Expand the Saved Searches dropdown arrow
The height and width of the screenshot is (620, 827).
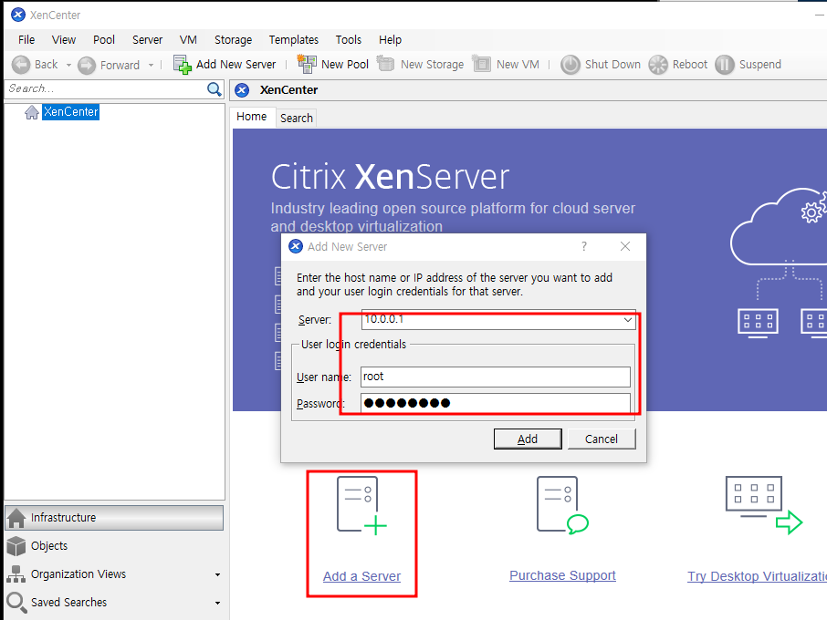click(x=218, y=603)
